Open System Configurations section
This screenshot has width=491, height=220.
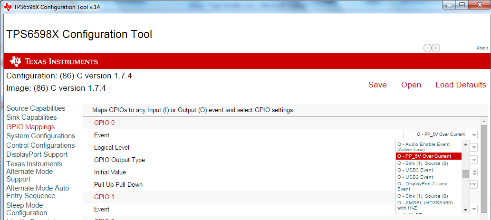tap(41, 136)
